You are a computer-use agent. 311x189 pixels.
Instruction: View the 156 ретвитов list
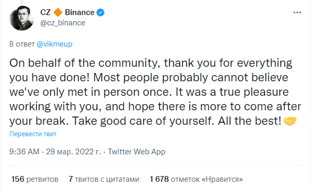[x=35, y=179]
